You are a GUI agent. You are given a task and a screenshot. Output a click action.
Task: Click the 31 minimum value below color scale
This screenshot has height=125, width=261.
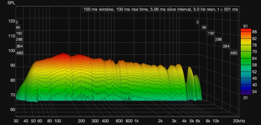click(246, 98)
